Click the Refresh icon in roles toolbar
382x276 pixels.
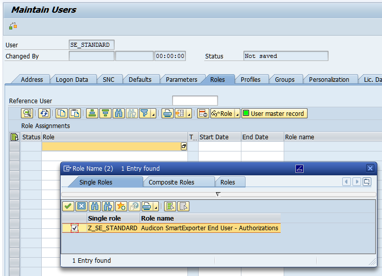(x=44, y=113)
